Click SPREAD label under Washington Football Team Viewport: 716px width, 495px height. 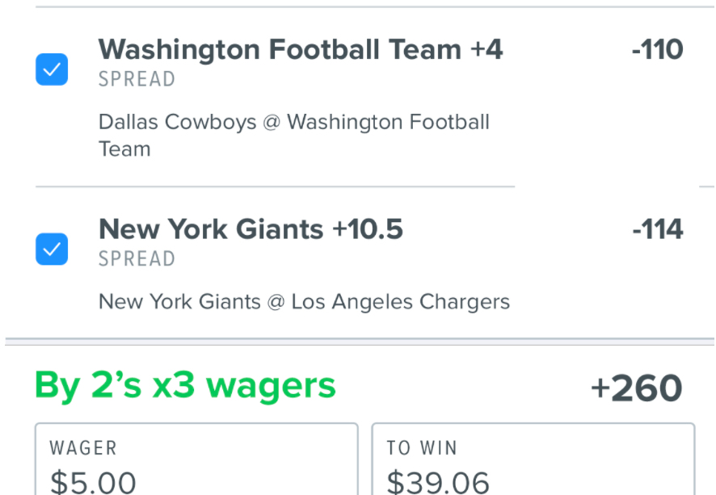(x=137, y=79)
